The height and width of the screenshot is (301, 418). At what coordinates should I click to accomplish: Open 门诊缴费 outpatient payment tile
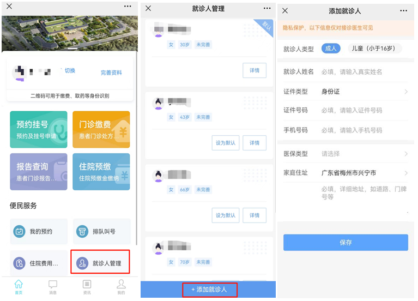point(101,129)
